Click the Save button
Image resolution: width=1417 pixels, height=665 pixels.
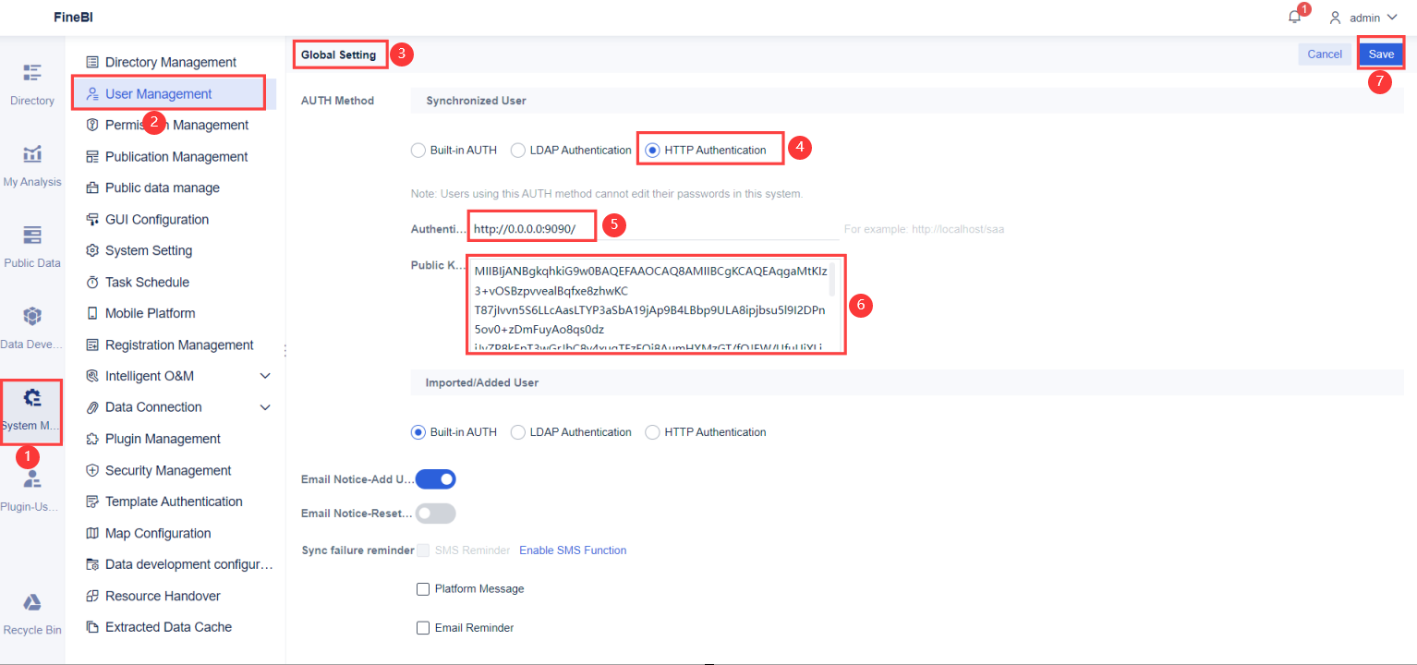click(x=1381, y=54)
